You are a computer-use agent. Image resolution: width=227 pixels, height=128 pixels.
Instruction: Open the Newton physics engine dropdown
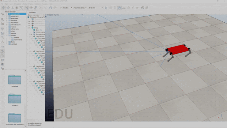(67, 8)
